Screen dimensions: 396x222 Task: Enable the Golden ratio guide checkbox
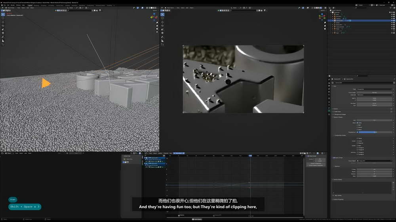[x=357, y=146]
